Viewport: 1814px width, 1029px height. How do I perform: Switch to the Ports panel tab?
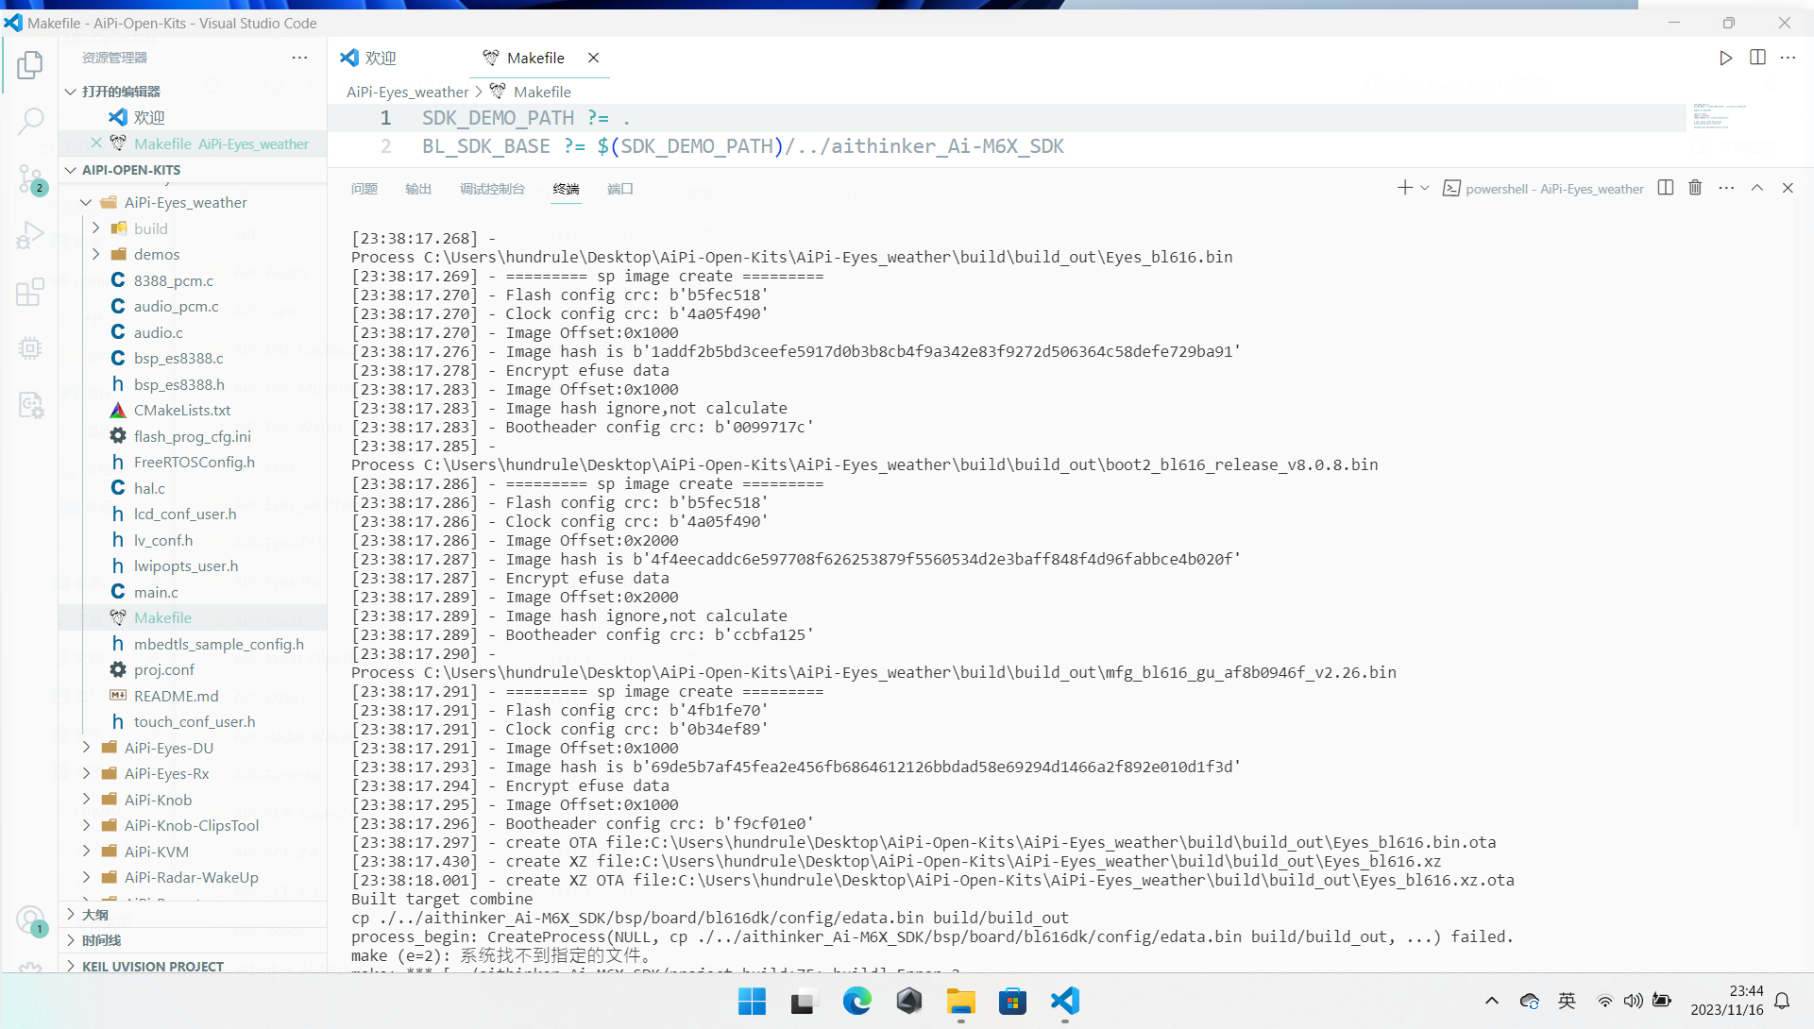(x=620, y=189)
